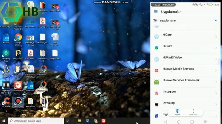Select the Registry Repair shortcut
This screenshot has width=222, height=124.
[x=6, y=72]
